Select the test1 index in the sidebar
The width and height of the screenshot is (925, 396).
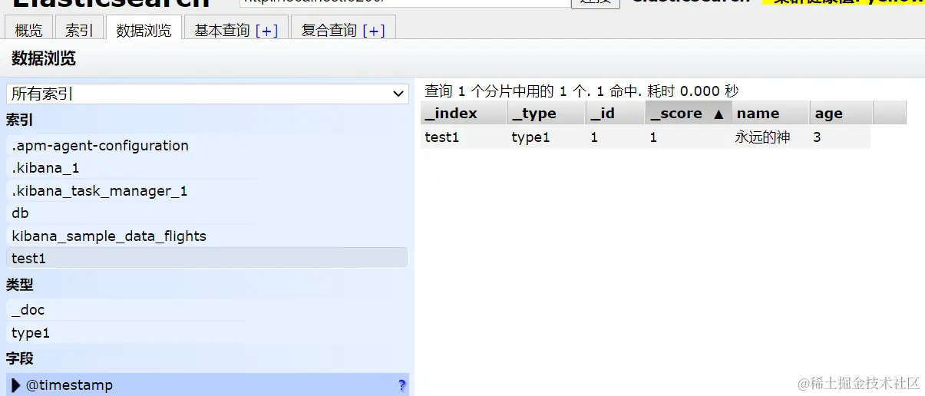pos(207,259)
